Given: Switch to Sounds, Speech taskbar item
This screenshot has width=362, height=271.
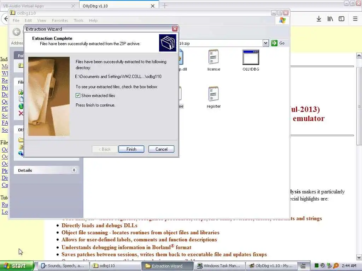Looking at the screenshot, I should [x=63, y=266].
